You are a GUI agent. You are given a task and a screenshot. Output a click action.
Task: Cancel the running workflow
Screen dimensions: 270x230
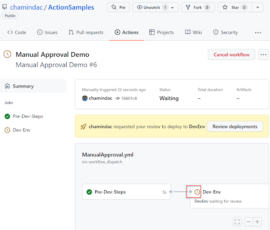pos(231,55)
